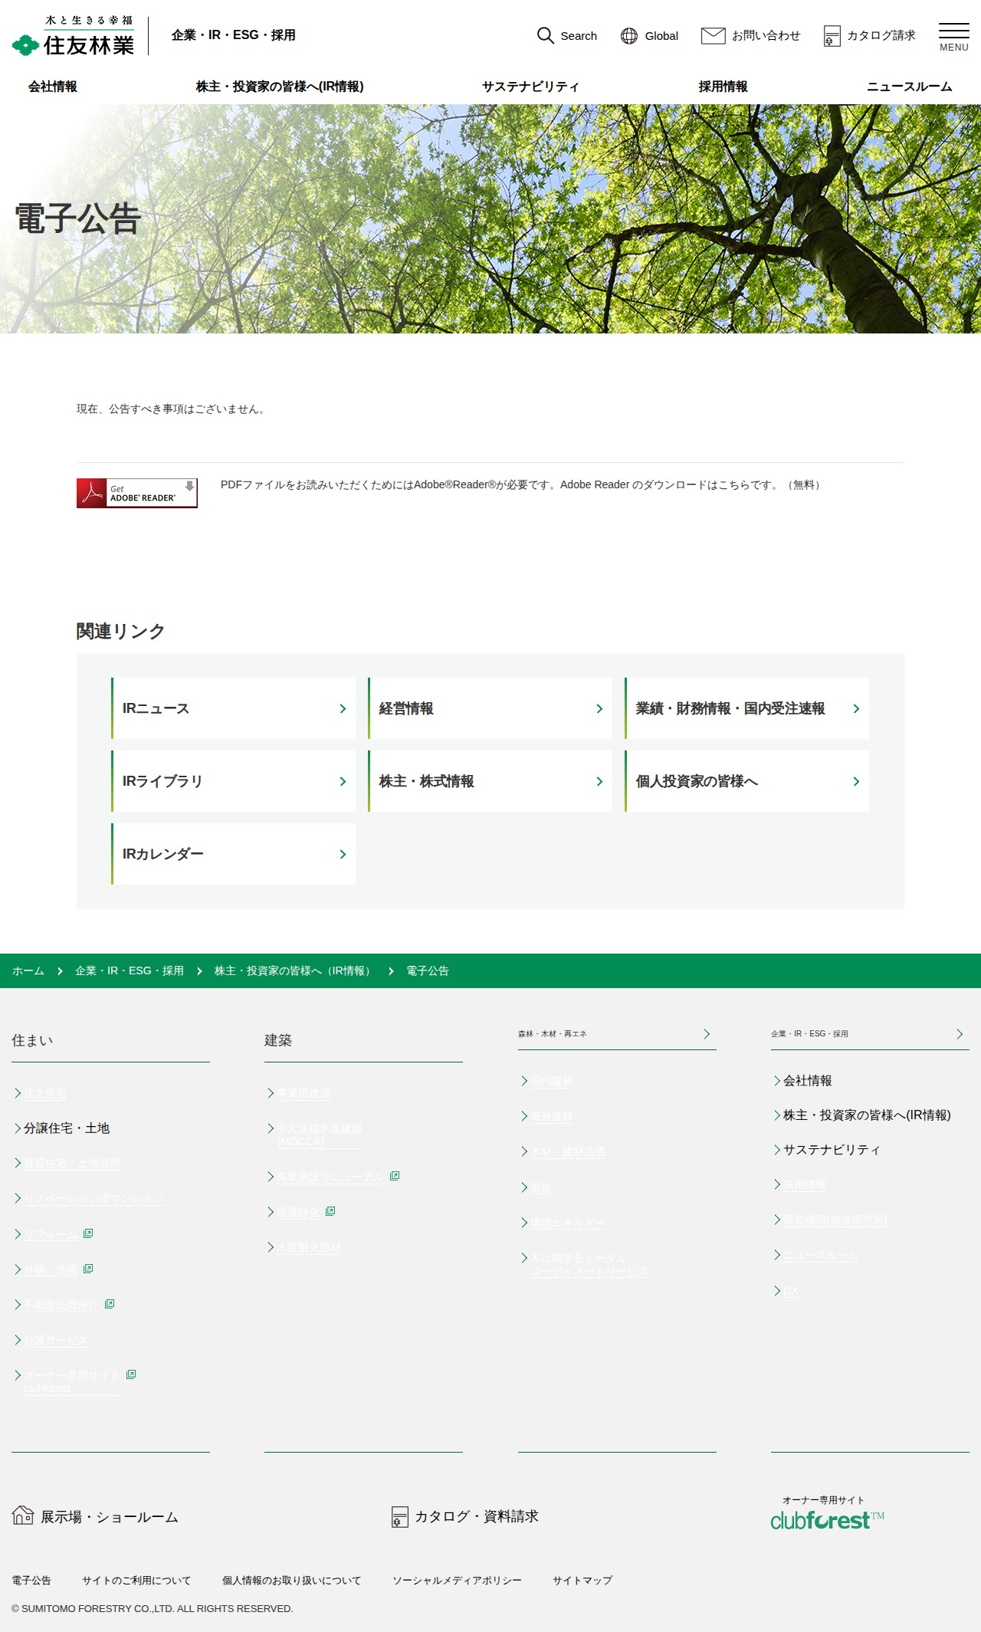Open ソーシャルメディアポリシー footer link
The width and height of the screenshot is (981, 1632).
pyautogui.click(x=457, y=1580)
